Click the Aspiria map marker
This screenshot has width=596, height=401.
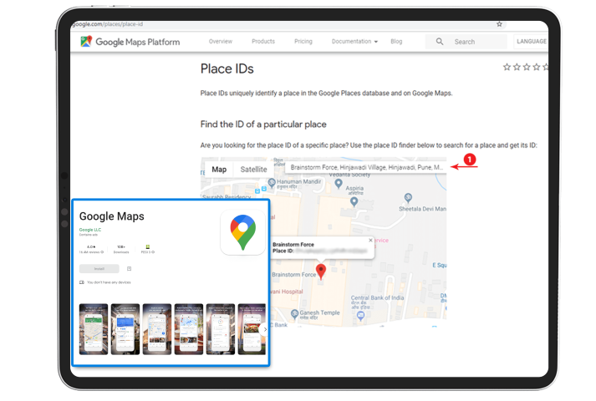coord(354,201)
